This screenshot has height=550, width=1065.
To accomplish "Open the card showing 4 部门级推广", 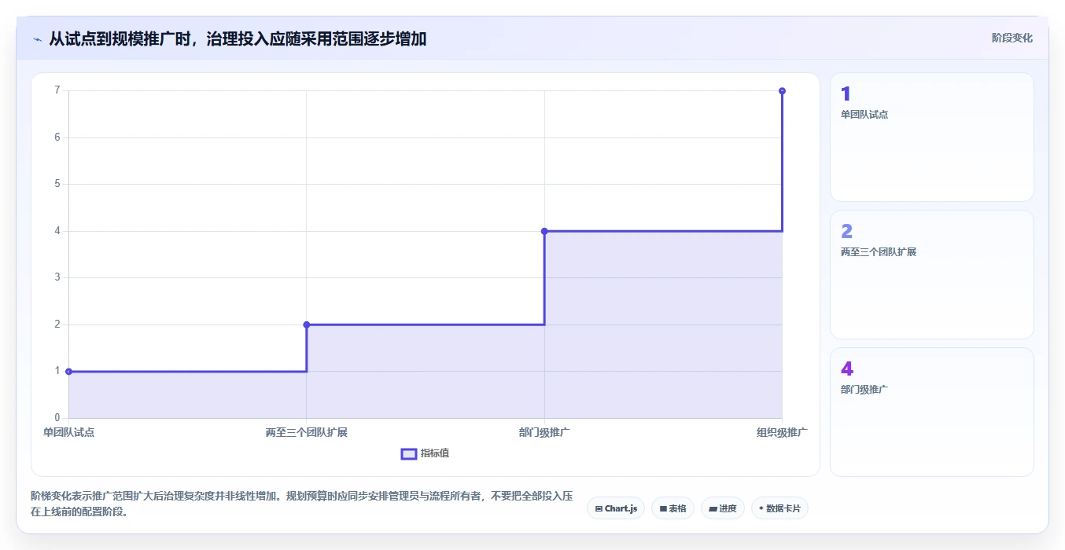I will tap(932, 412).
